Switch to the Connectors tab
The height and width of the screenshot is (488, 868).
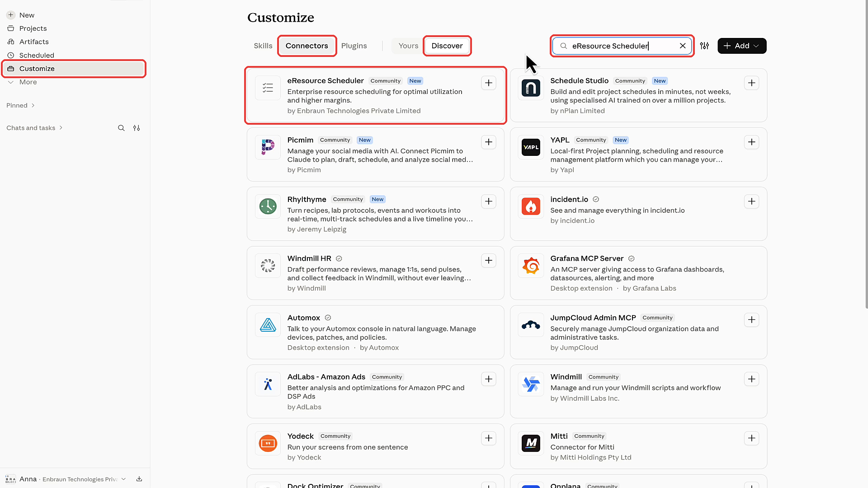pyautogui.click(x=307, y=46)
